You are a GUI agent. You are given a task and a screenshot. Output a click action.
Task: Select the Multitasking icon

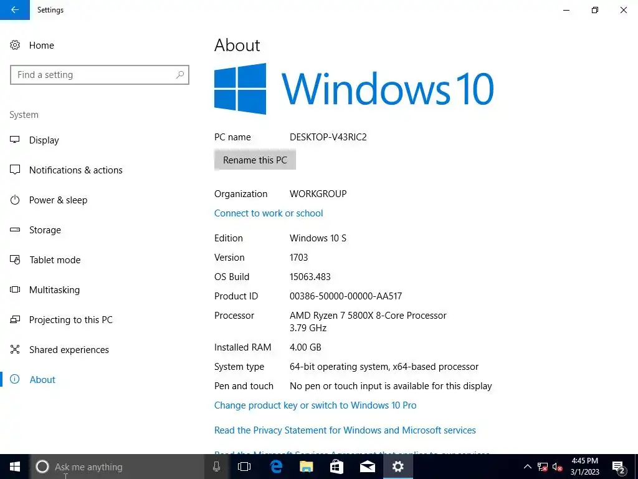[15, 289]
